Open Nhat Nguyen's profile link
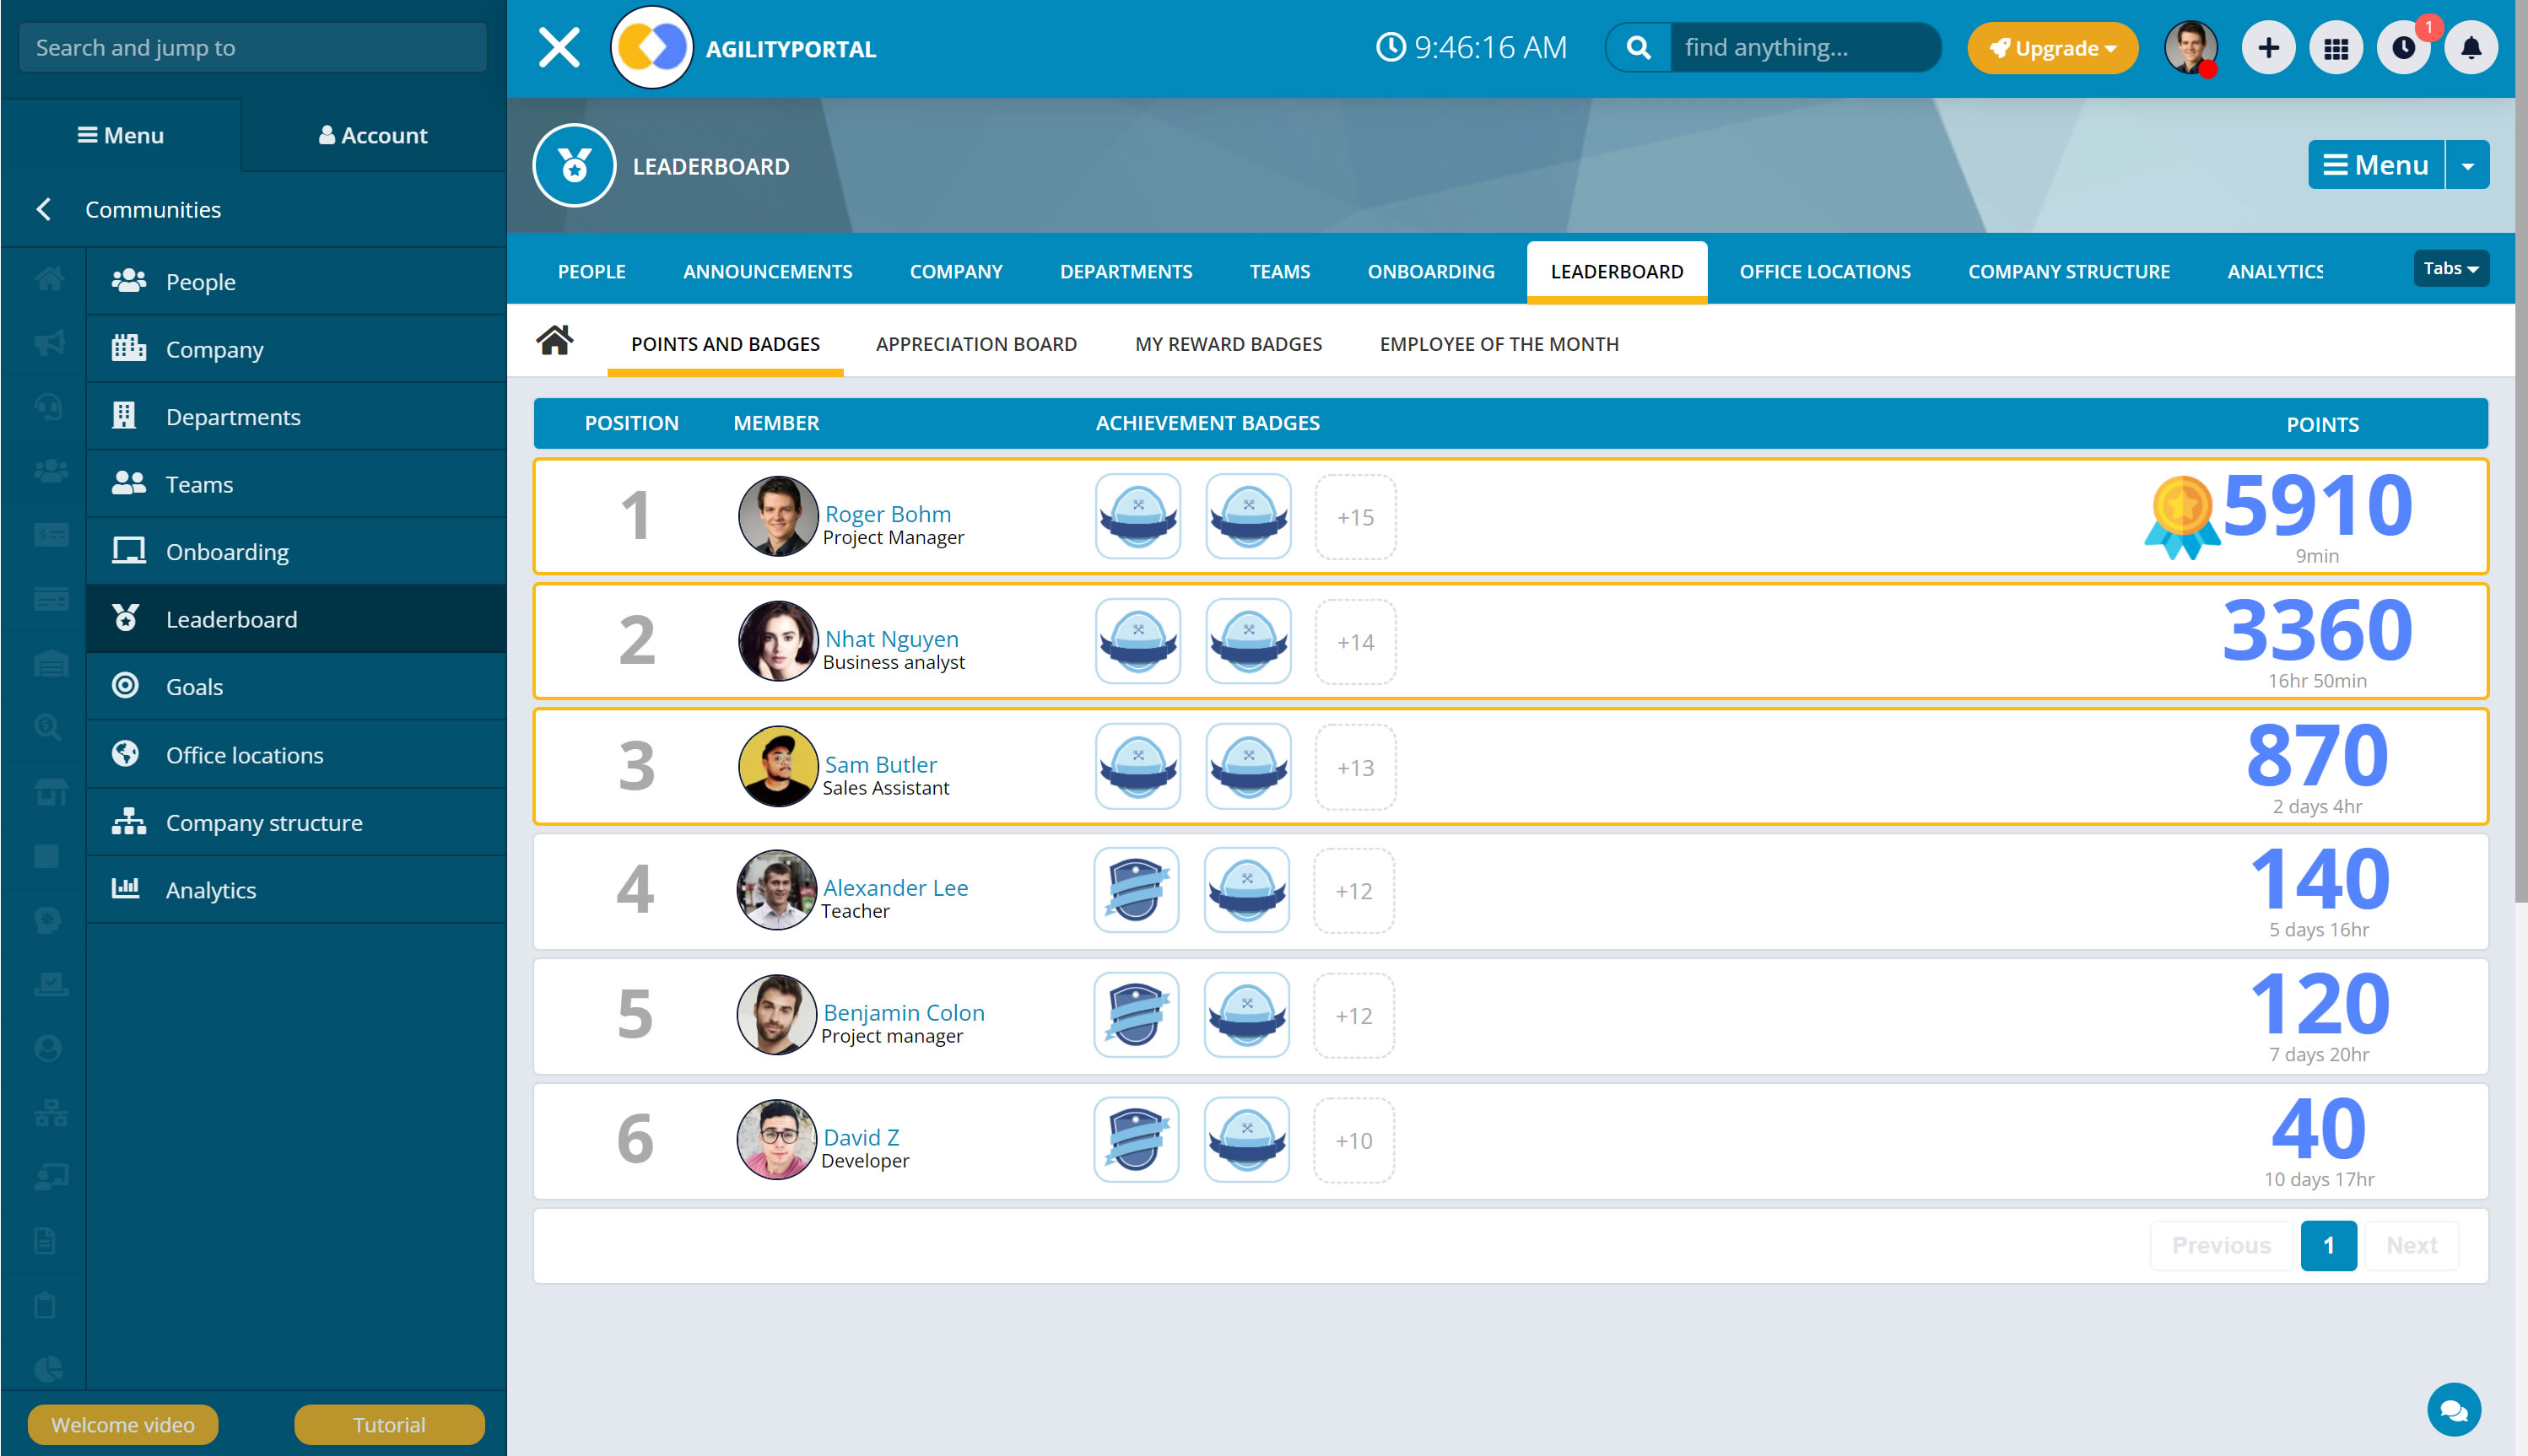Screen dimensions: 2528x1456 click(891, 638)
